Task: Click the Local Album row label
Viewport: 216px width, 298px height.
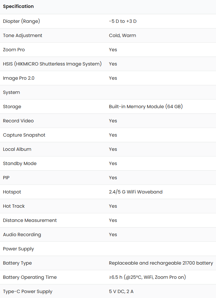Action: click(x=17, y=149)
